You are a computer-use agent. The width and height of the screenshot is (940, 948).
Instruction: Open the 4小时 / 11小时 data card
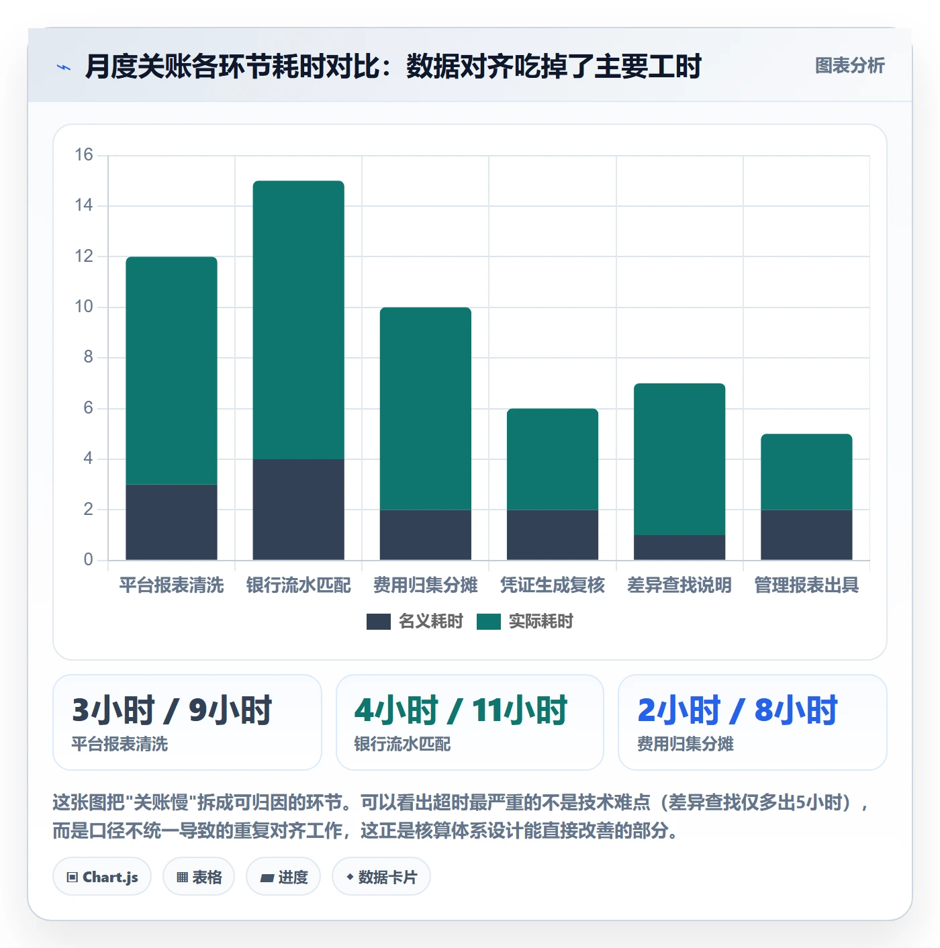tap(470, 722)
